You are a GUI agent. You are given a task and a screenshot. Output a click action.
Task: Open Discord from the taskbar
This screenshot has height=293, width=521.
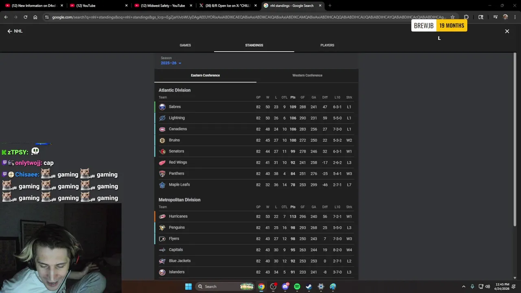click(x=285, y=286)
